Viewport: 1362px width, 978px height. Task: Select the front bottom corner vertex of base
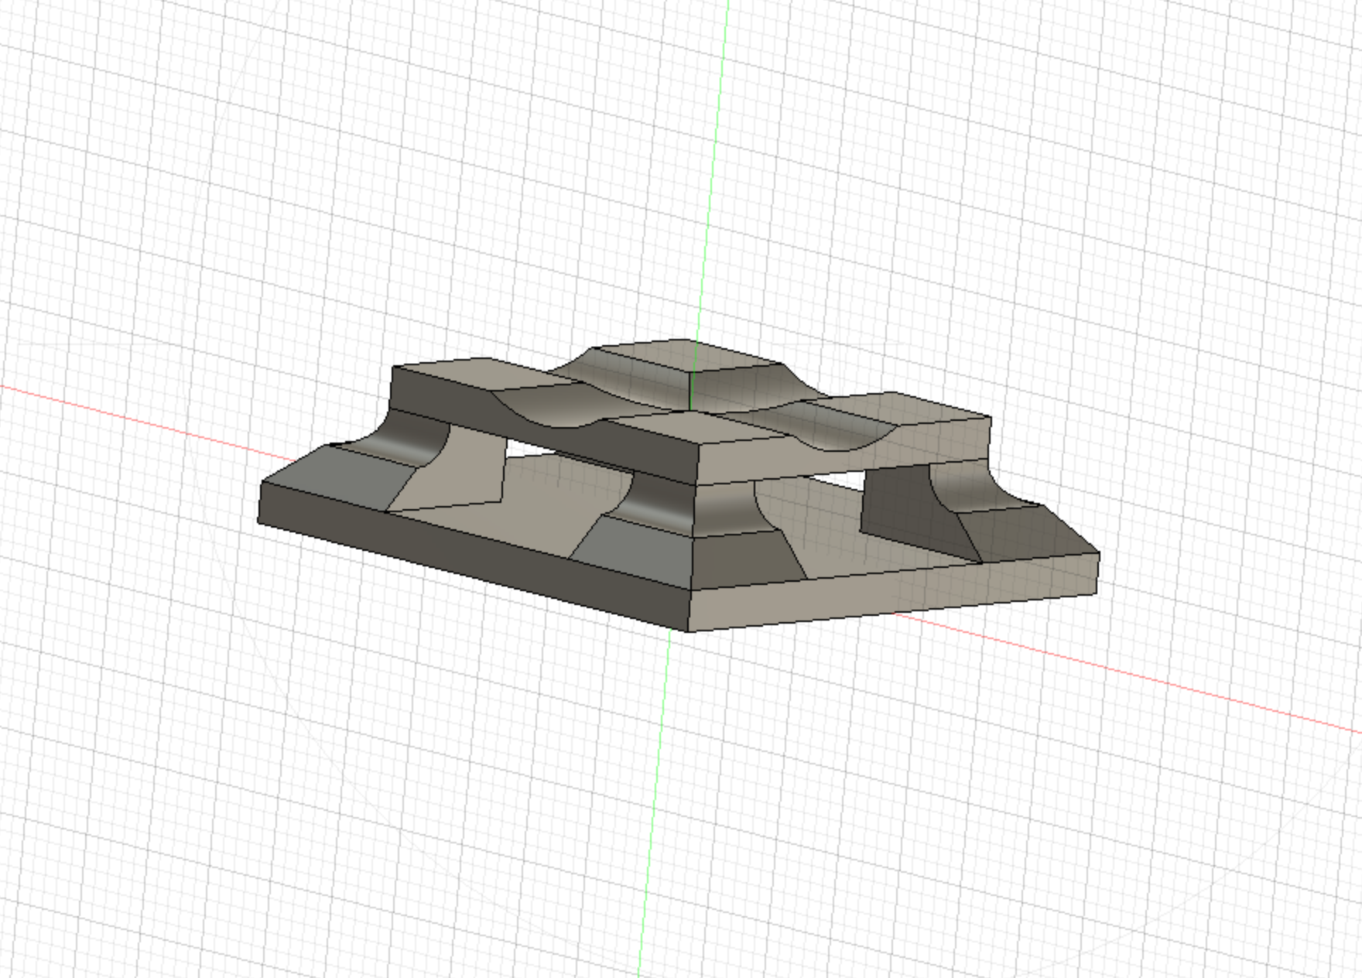pyautogui.click(x=689, y=631)
